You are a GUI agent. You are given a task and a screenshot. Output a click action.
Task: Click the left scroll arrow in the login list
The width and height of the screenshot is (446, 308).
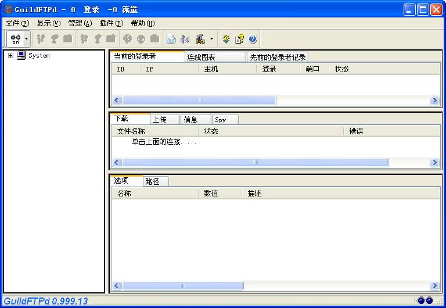(x=116, y=100)
